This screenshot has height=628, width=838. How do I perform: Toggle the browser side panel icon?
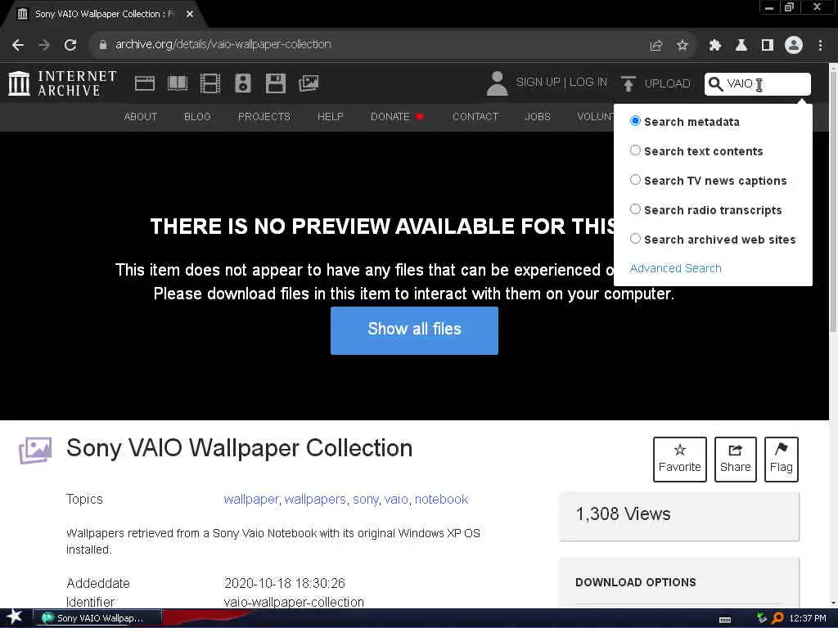click(768, 46)
